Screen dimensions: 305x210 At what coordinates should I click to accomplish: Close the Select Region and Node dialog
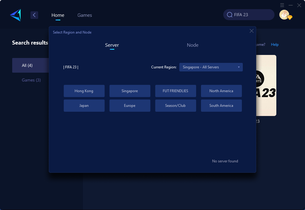pos(252,31)
